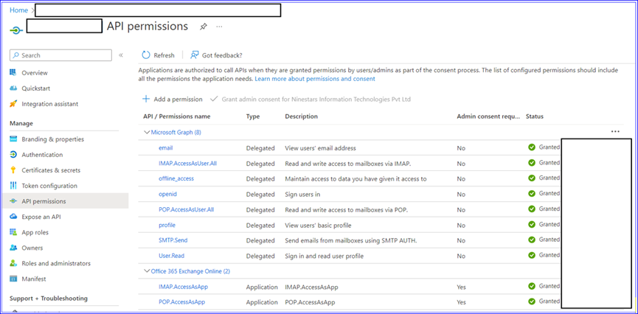This screenshot has height=314, width=638.
Task: Open the Overview menu item
Action: (35, 73)
